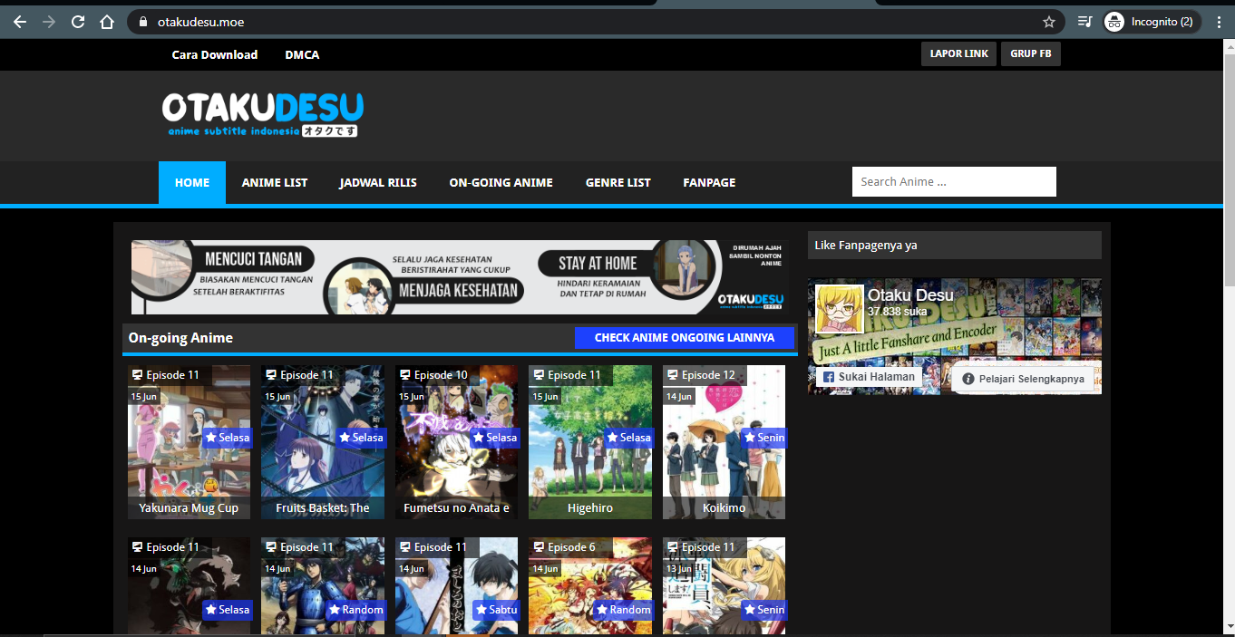This screenshot has width=1235, height=637.
Task: Open FANPAGE menu item
Action: click(x=709, y=182)
